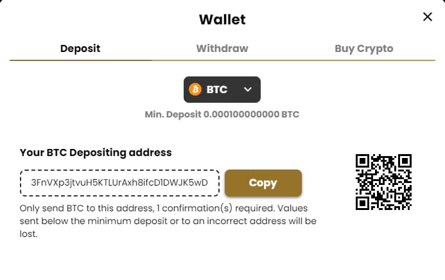Select the Deposit tab
This screenshot has width=445, height=280.
coord(80,48)
